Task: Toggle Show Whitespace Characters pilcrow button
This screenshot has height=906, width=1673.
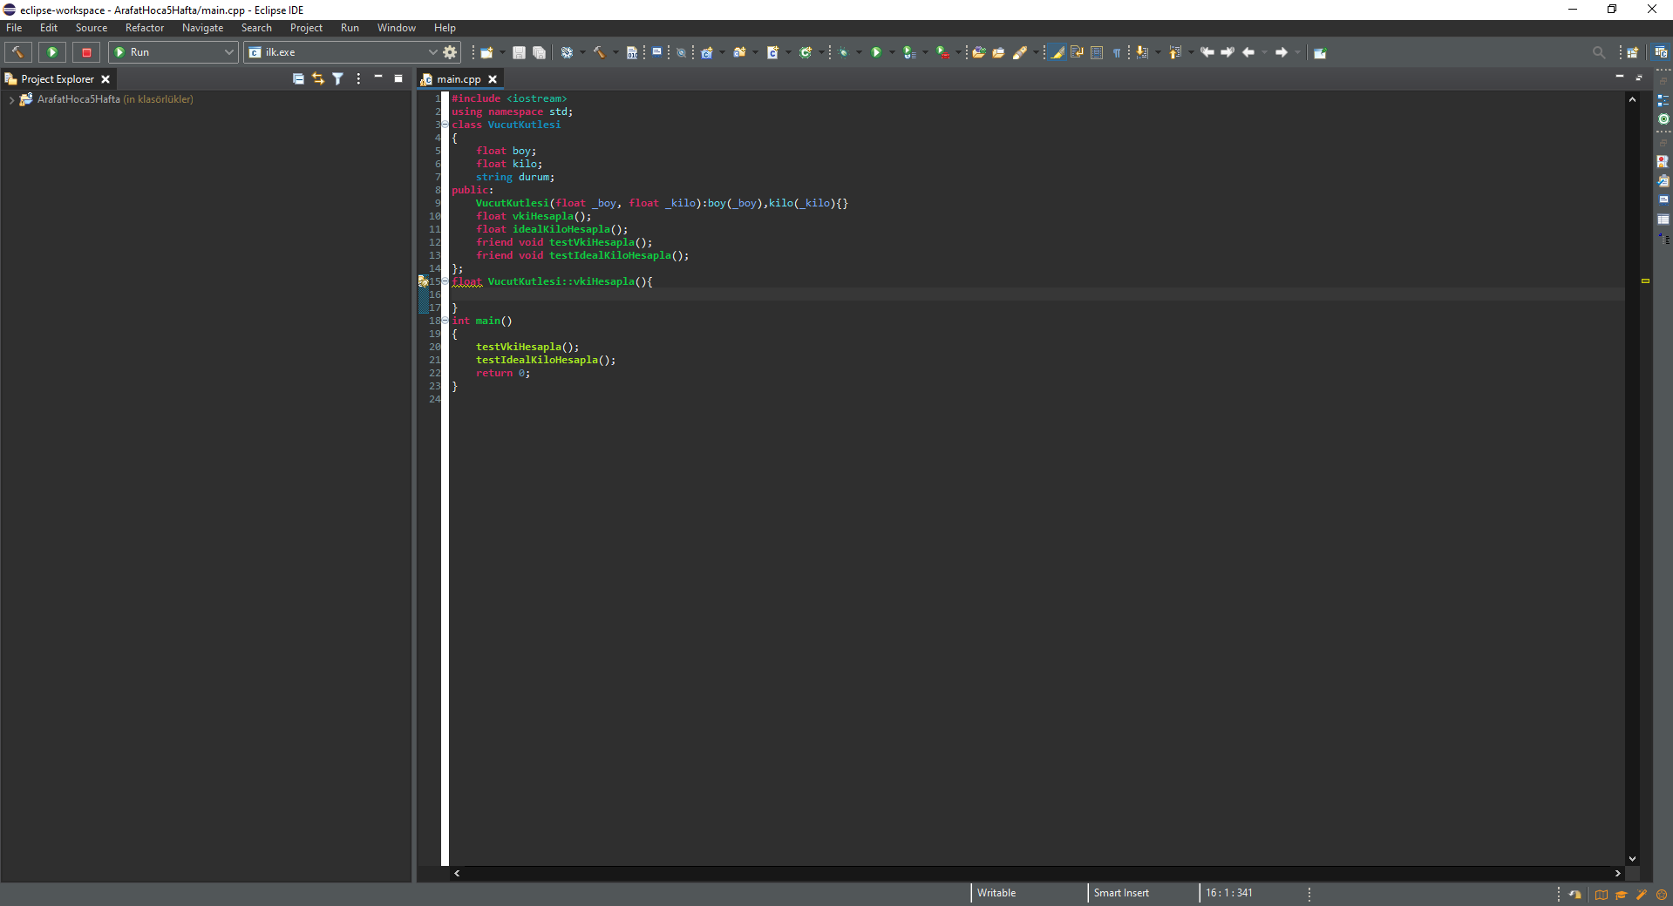Action: click(1117, 52)
